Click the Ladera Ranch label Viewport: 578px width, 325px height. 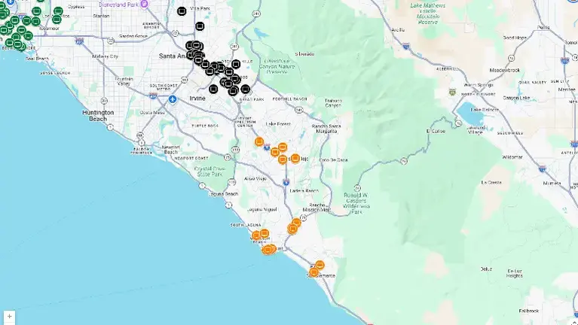304,190
